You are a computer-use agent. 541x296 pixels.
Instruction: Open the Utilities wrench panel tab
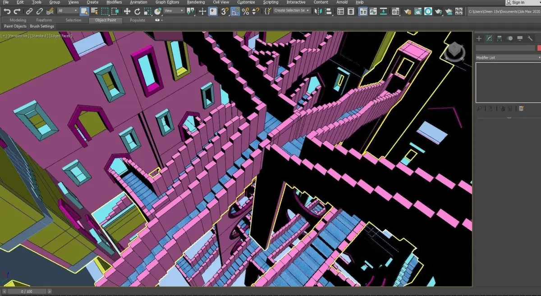[x=531, y=38]
